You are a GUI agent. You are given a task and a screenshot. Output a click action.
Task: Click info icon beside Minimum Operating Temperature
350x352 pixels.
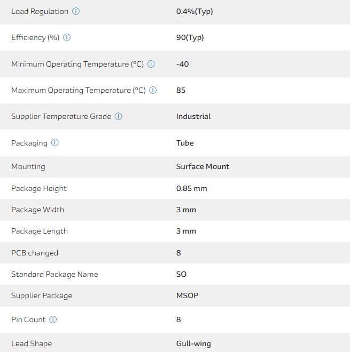click(x=151, y=64)
